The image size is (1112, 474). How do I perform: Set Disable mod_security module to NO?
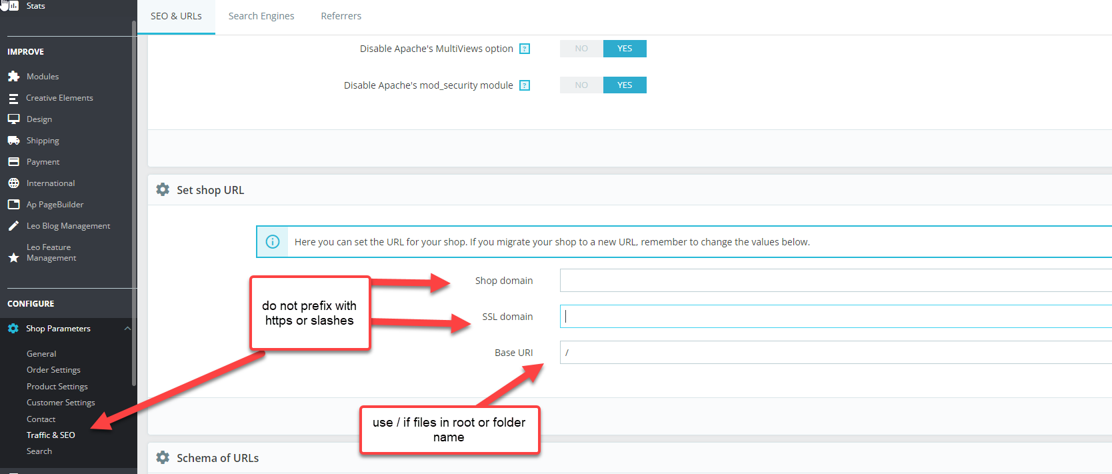pos(581,85)
